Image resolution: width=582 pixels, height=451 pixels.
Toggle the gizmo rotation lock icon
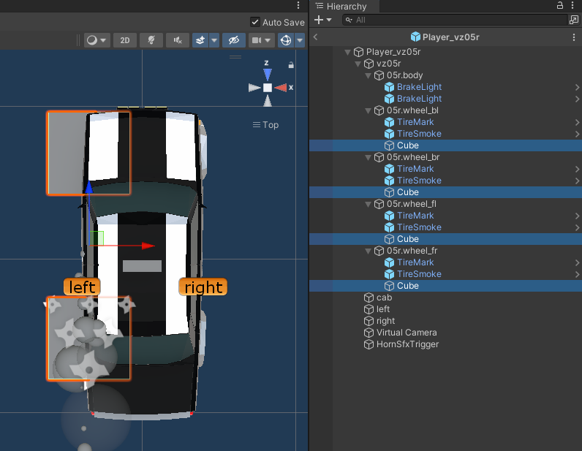coord(291,65)
